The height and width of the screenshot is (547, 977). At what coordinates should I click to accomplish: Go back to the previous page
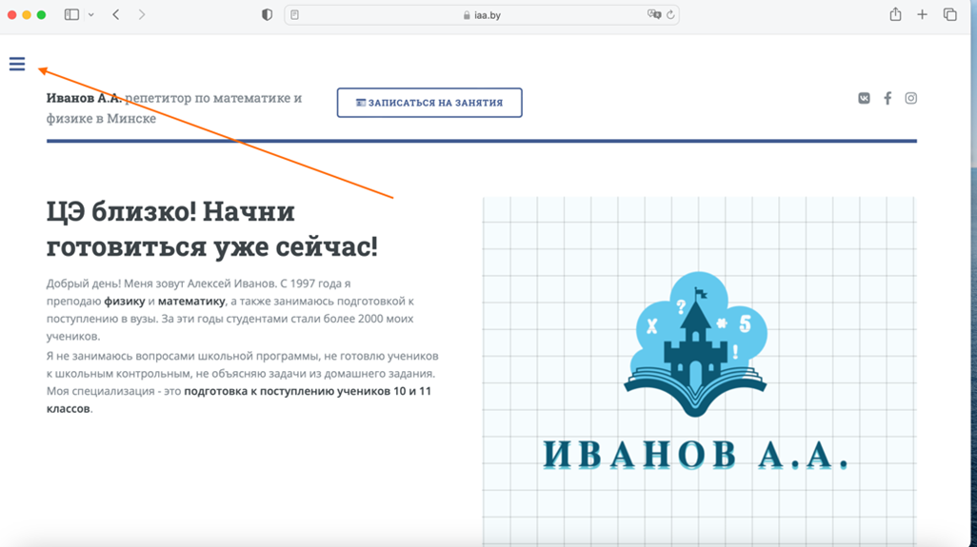click(116, 15)
